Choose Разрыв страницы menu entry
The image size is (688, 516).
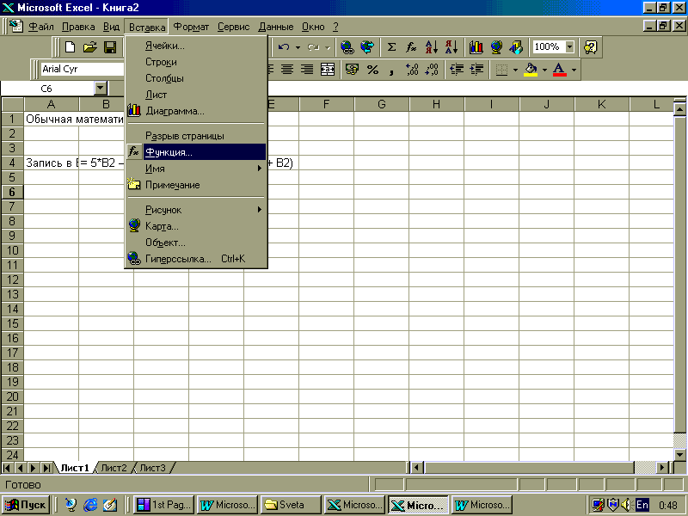click(x=196, y=136)
